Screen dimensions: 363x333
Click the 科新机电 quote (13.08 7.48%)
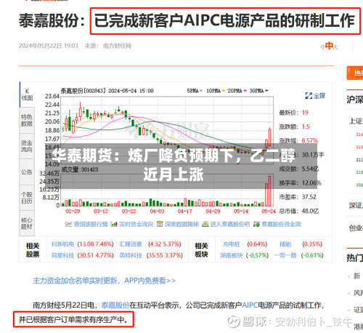pos(96,244)
